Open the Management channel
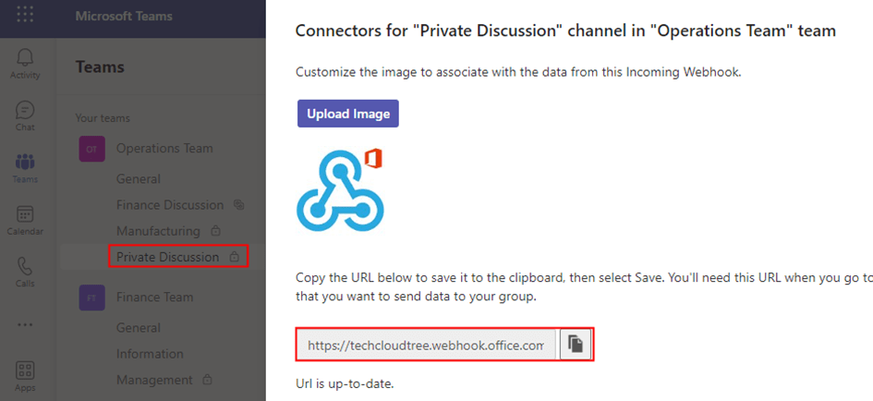Viewport: 873px width, 401px height. [x=154, y=380]
